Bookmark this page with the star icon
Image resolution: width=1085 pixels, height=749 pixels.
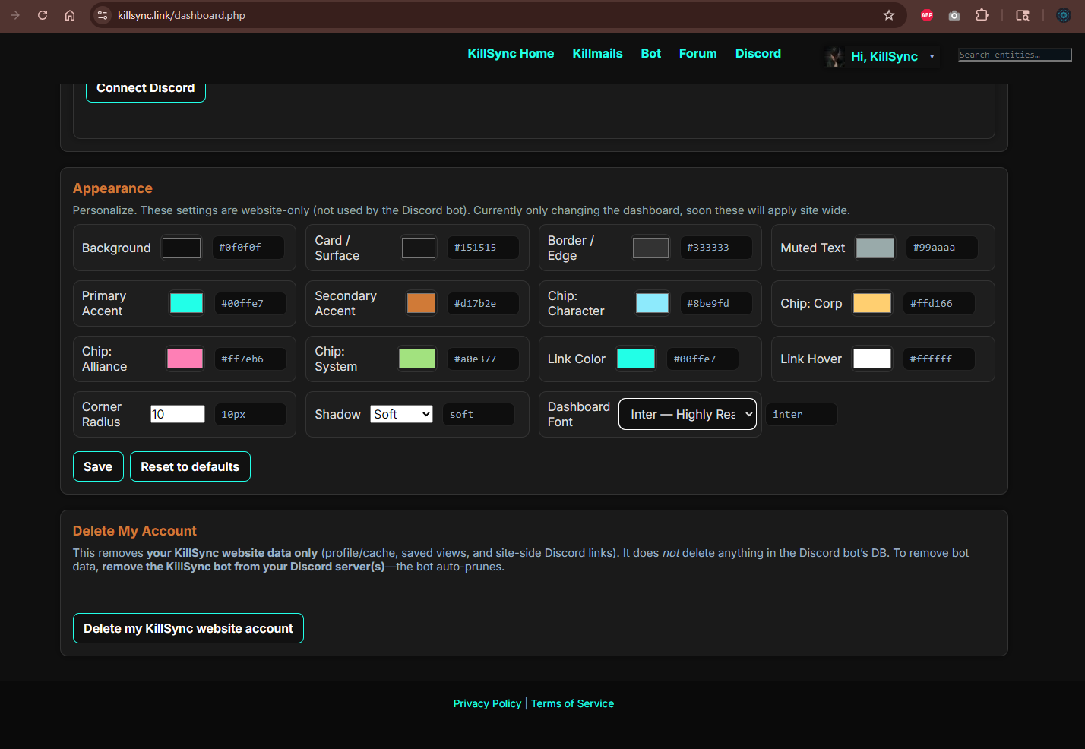pyautogui.click(x=888, y=15)
